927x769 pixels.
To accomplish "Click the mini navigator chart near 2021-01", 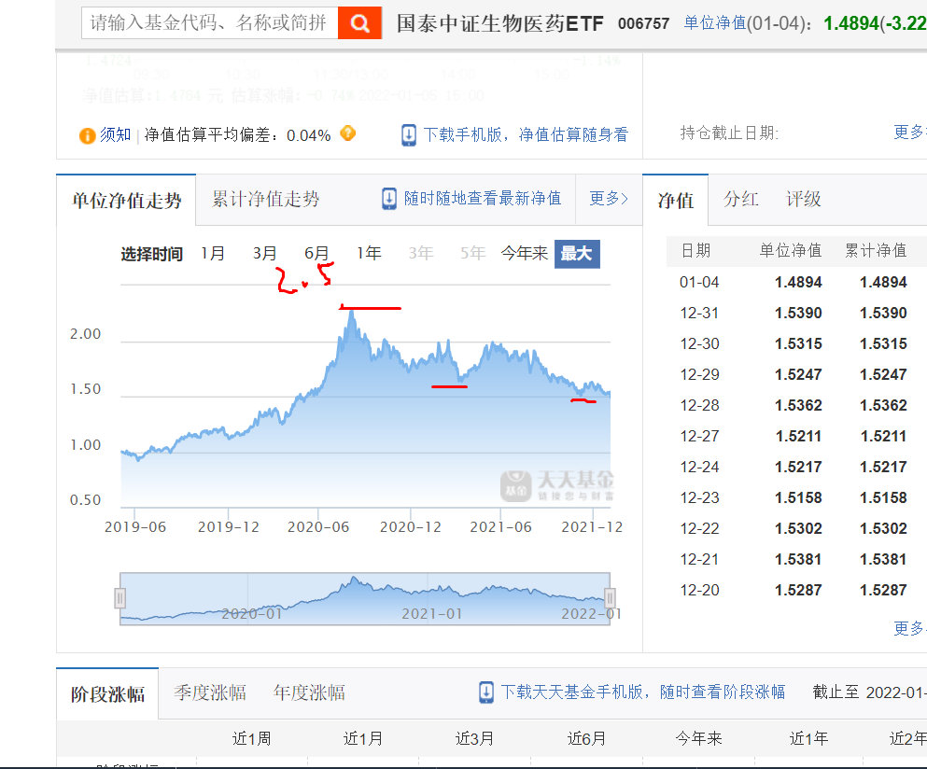I will pyautogui.click(x=432, y=614).
